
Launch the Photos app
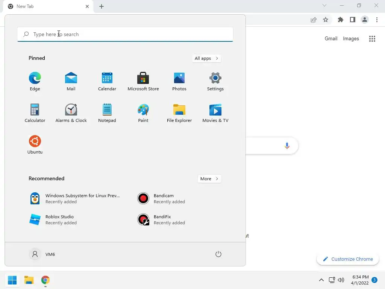[179, 82]
